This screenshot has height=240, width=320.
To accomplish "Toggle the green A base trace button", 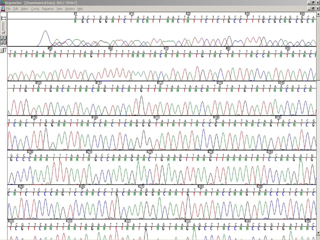I will click(x=2, y=38).
